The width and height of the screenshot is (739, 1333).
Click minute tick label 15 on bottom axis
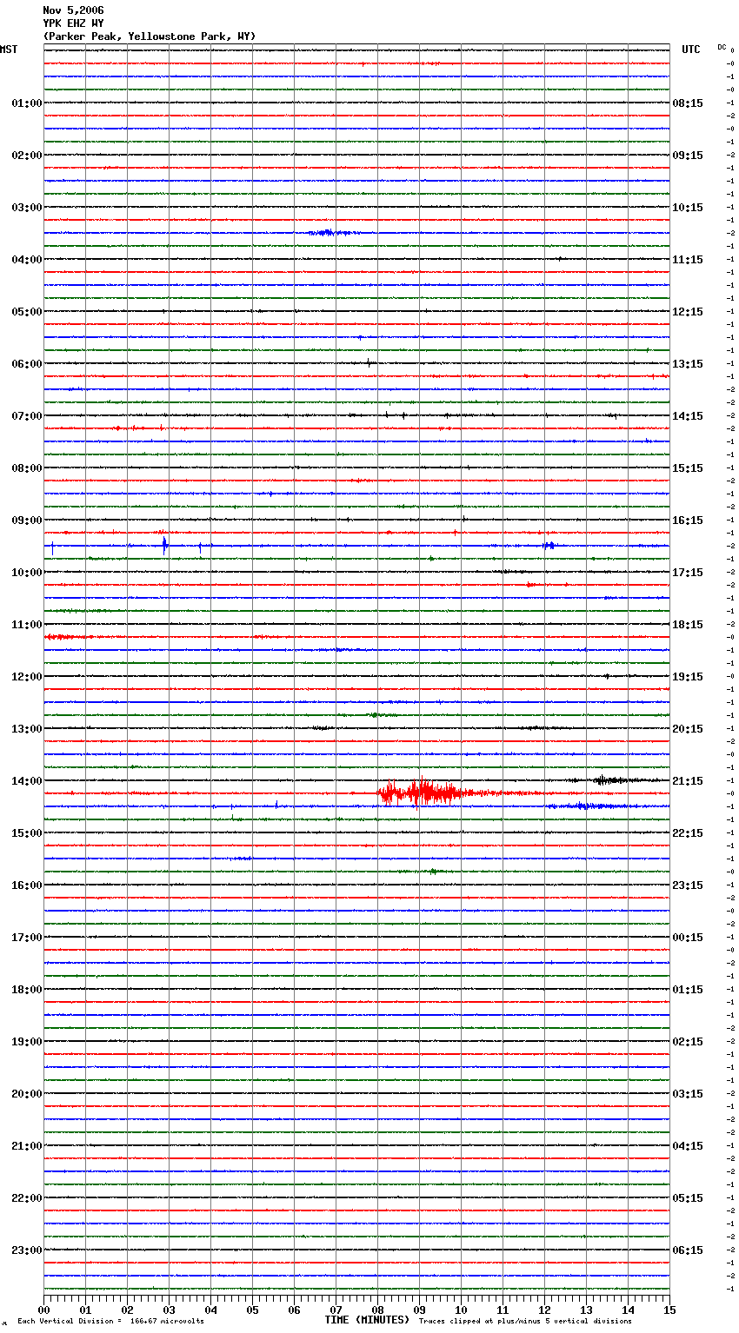coord(669,1310)
